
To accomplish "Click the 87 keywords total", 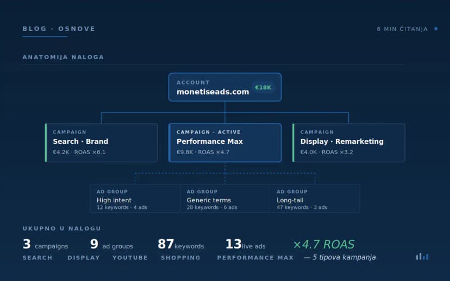I will tap(181, 244).
